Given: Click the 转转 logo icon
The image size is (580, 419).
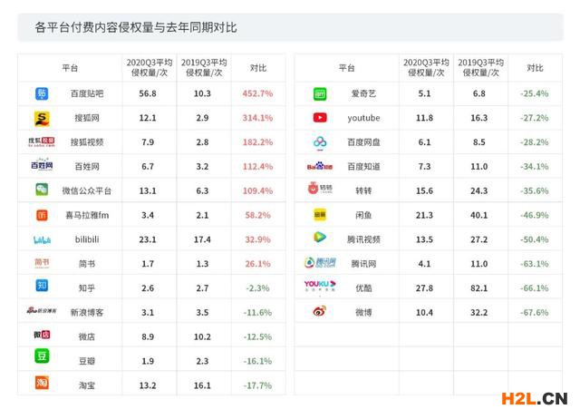Looking at the screenshot, I should click(320, 188).
